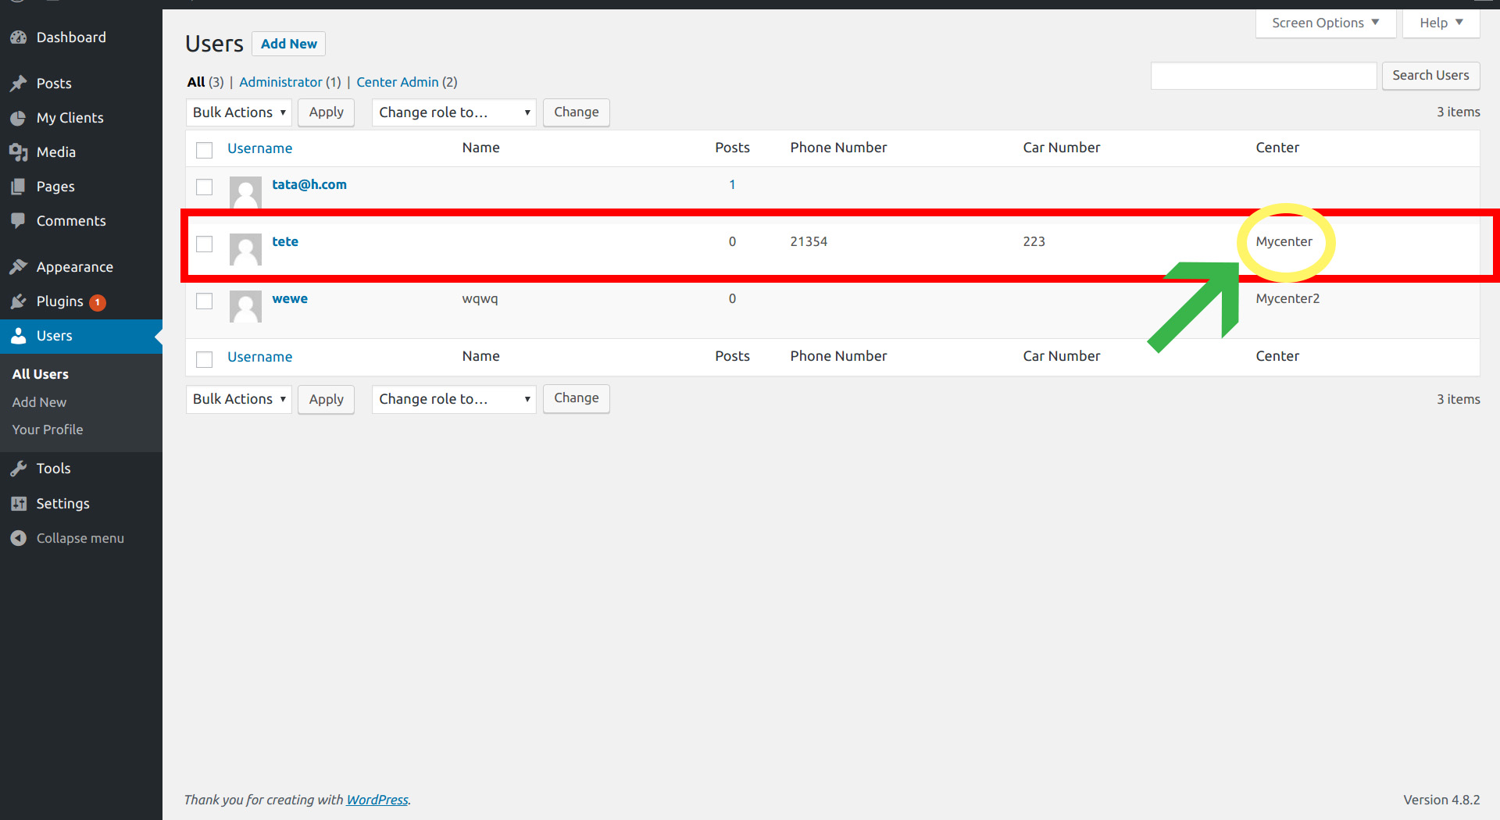Focus the Search Users text field
The width and height of the screenshot is (1500, 820).
(1263, 76)
